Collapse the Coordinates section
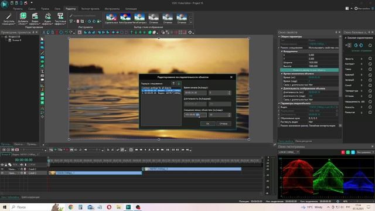375x211 pixels. click(x=282, y=51)
